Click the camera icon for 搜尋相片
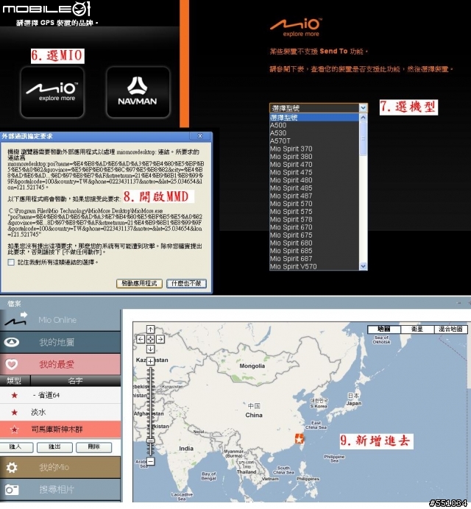The image size is (471, 509). point(12,490)
